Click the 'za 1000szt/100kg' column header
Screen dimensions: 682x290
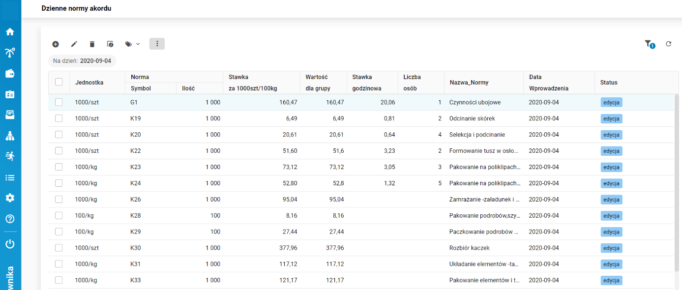point(253,88)
